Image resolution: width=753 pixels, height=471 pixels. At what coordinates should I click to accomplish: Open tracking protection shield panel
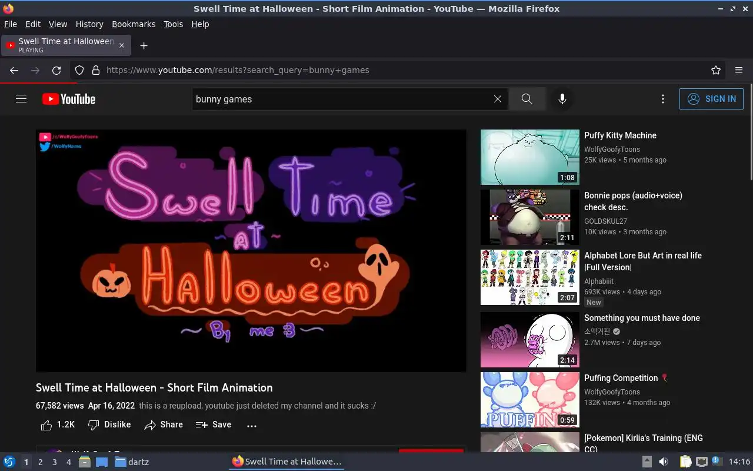79,70
